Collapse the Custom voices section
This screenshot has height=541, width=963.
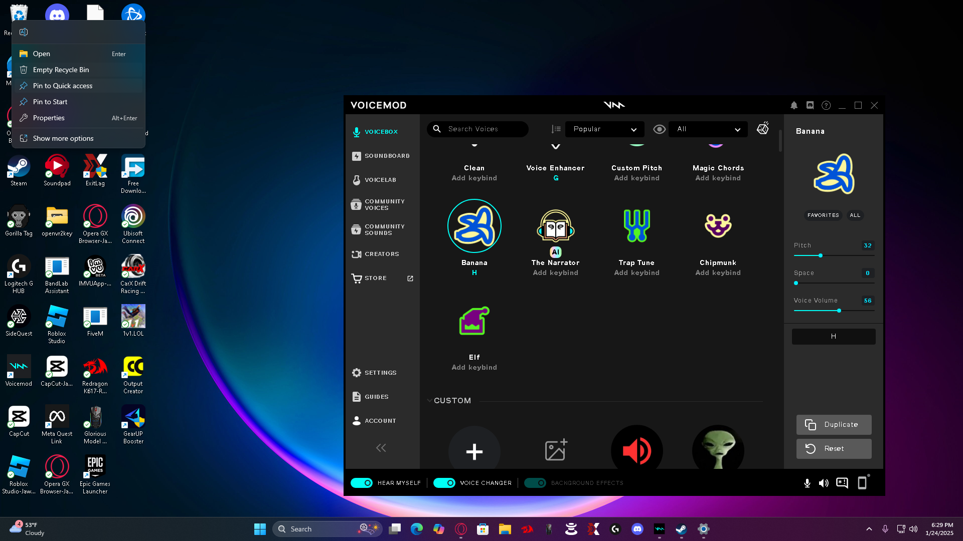429,401
